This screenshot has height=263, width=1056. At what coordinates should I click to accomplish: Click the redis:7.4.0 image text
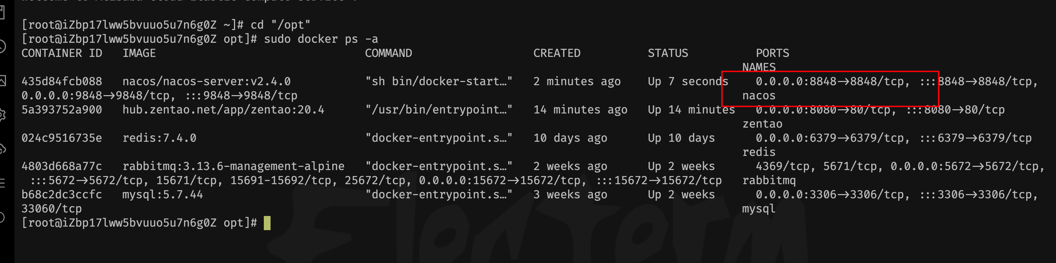(159, 138)
